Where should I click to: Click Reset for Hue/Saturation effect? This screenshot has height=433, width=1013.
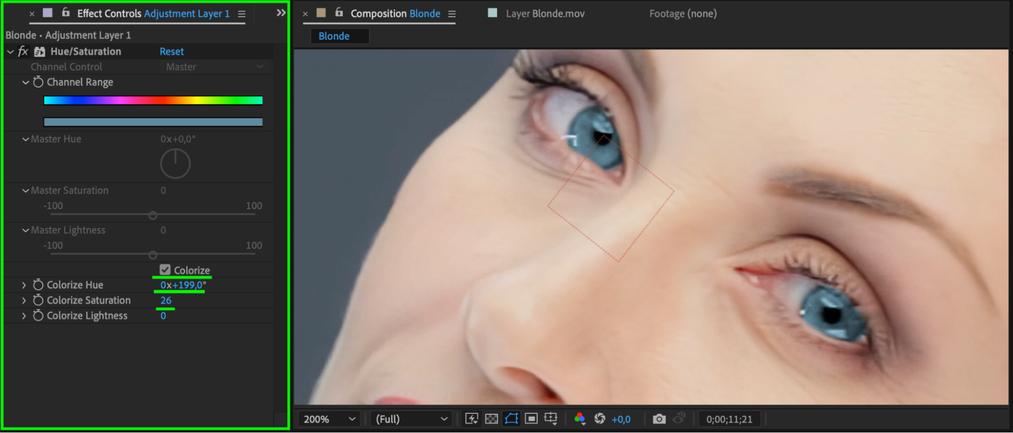coord(171,51)
